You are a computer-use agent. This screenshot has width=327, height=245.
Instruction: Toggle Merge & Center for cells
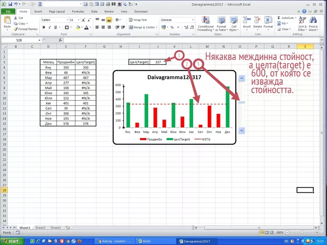point(141,27)
